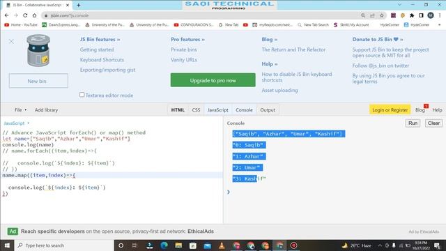Open the File dropdown menu

click(x=20, y=110)
